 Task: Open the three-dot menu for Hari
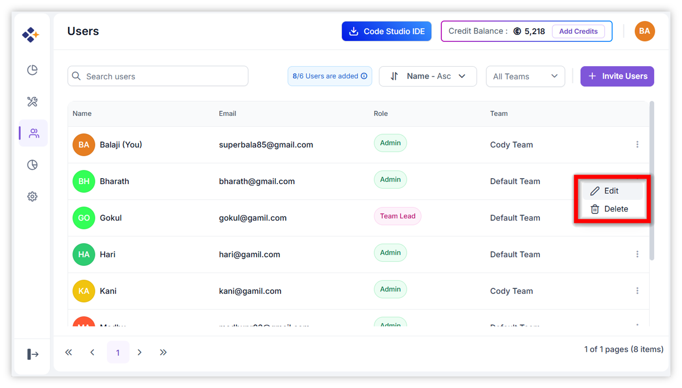(x=637, y=254)
